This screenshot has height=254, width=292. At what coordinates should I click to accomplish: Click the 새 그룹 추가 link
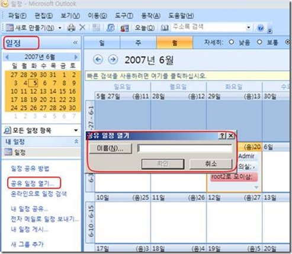pos(27,245)
